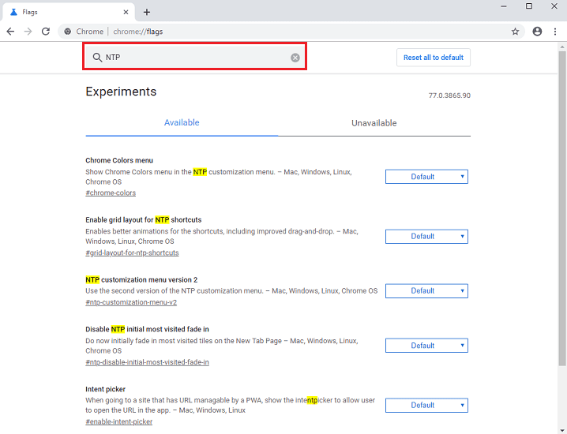Expand the Intent picker Default dropdown
Viewport: 567px width, 434px height.
(426, 405)
